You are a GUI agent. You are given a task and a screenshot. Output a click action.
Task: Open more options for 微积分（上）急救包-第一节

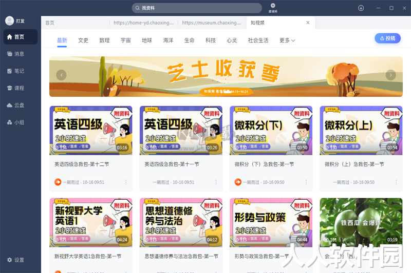[396, 182]
